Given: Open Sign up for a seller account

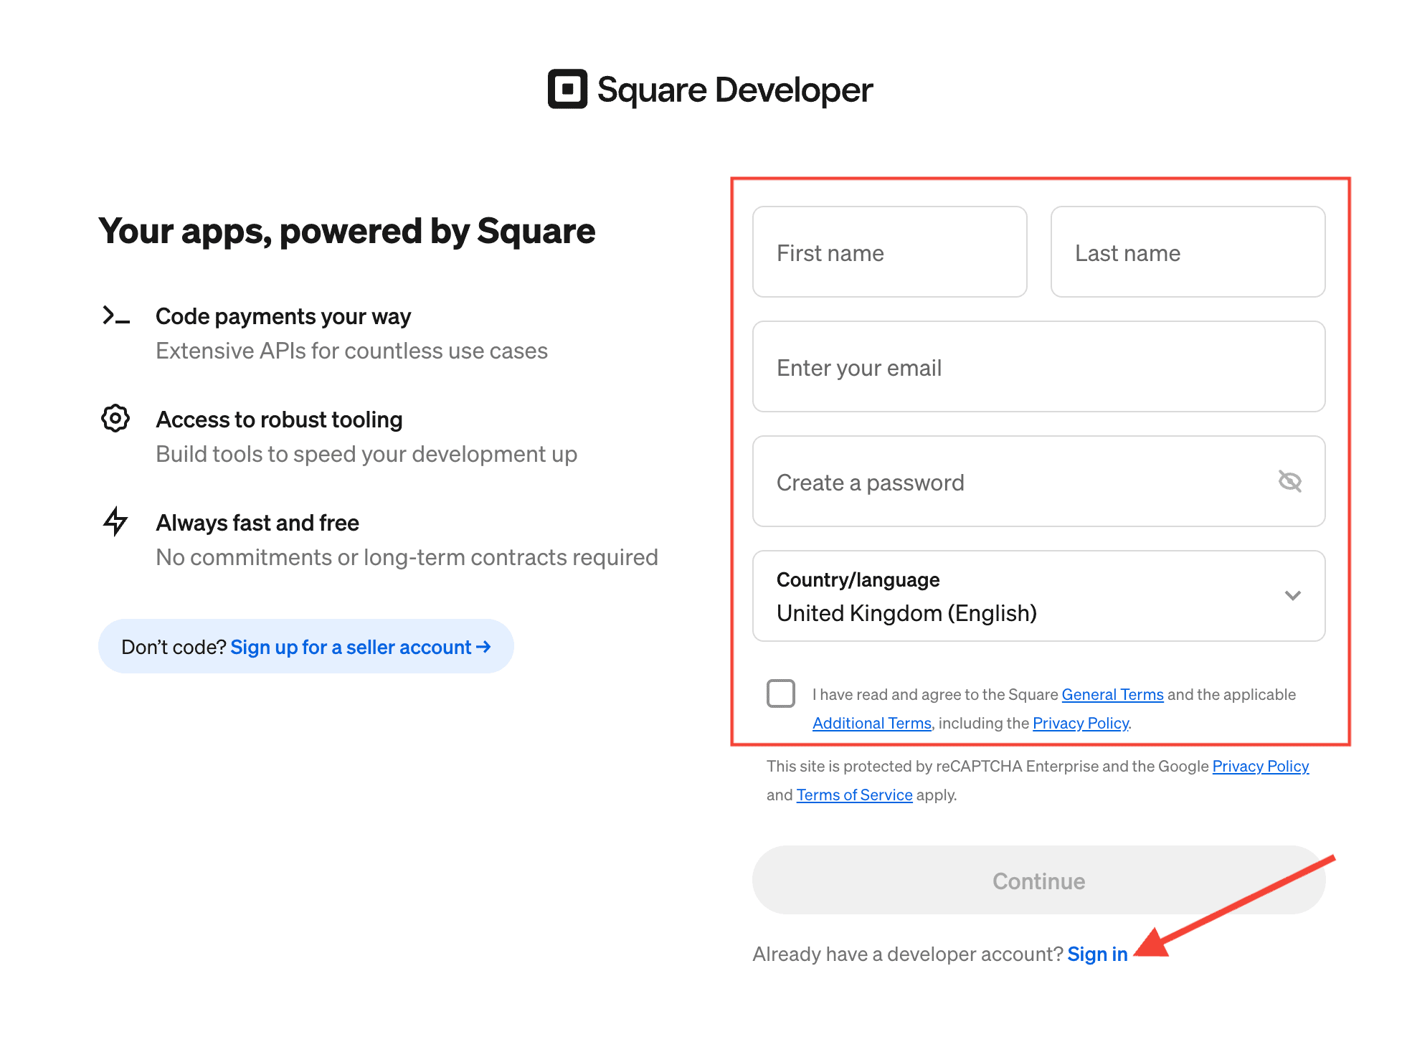Looking at the screenshot, I should pos(351,647).
